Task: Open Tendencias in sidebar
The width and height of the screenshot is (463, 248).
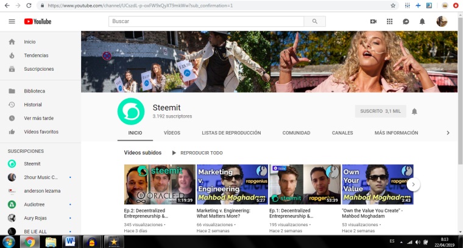Action: click(x=40, y=55)
